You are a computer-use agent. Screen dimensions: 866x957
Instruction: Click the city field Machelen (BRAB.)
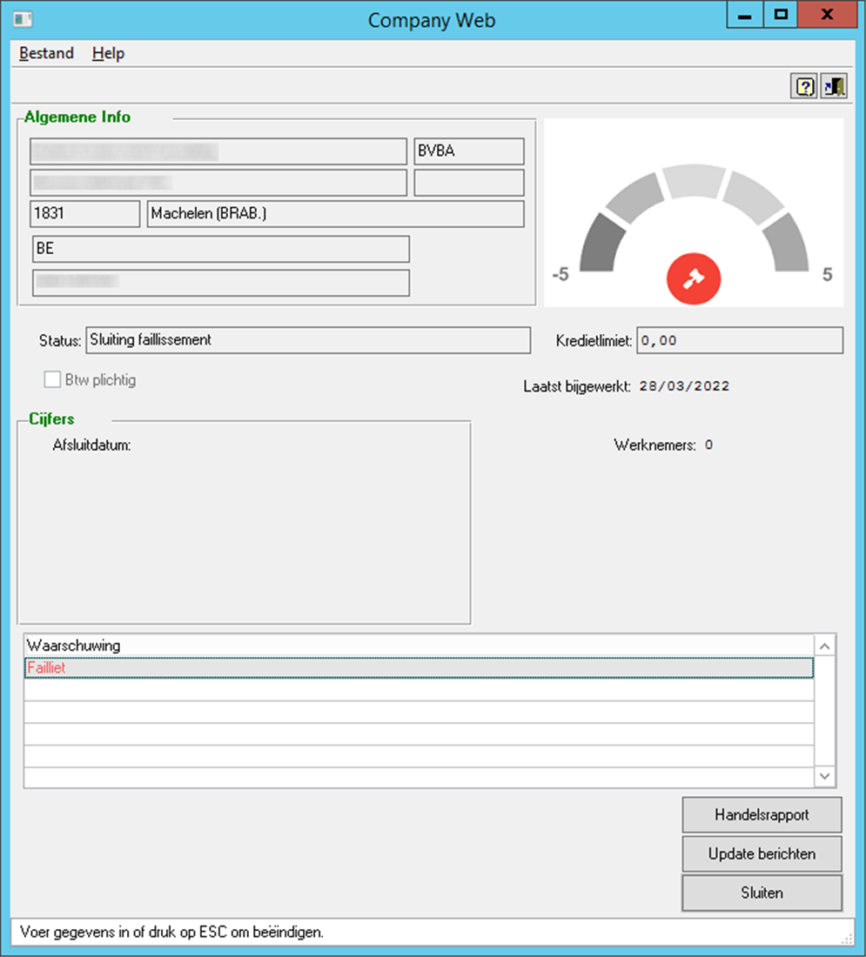pos(335,214)
